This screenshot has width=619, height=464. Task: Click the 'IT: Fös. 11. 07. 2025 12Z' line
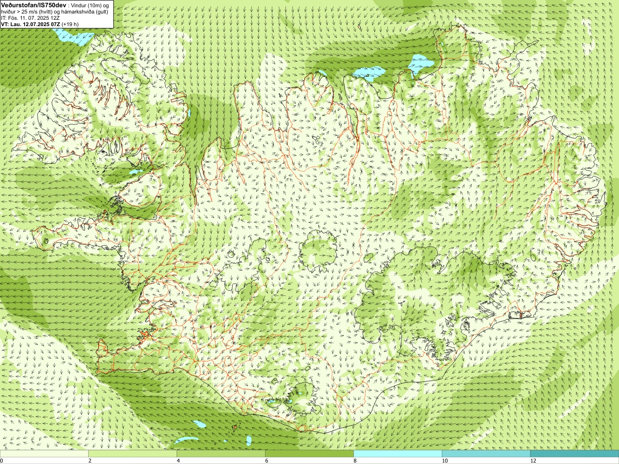[x=30, y=18]
